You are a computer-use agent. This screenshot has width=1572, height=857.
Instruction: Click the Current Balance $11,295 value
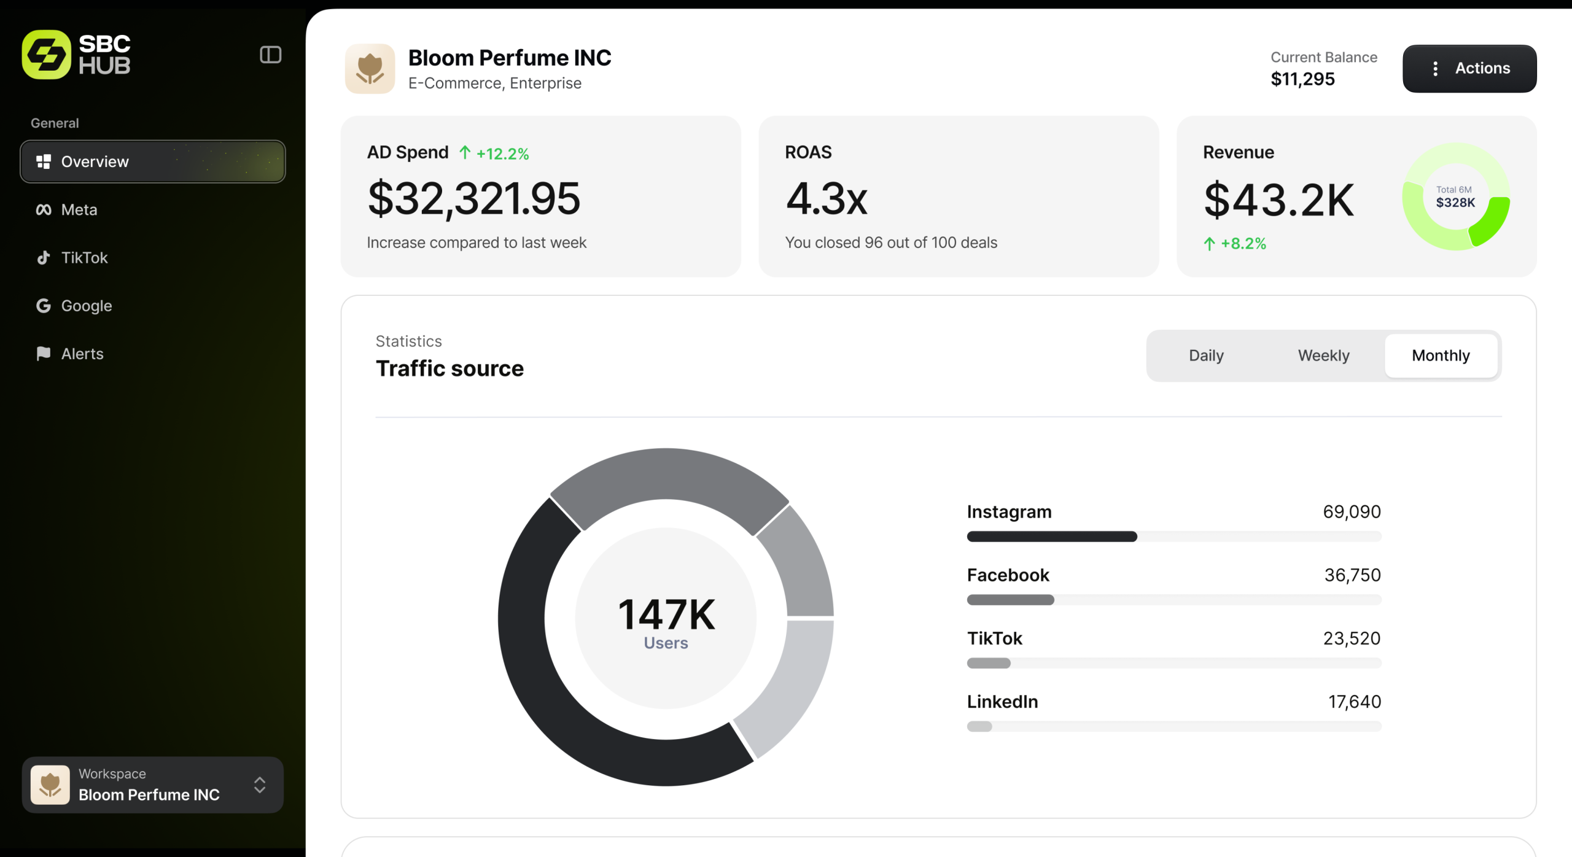pos(1302,79)
